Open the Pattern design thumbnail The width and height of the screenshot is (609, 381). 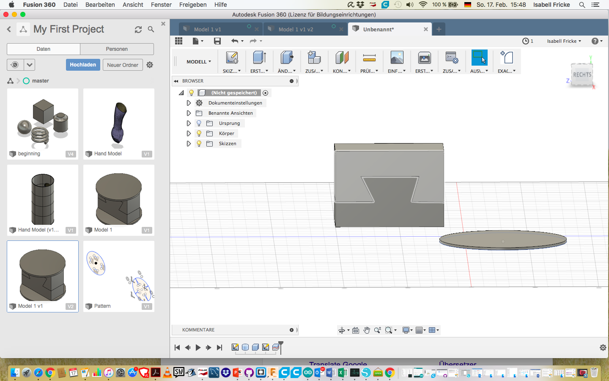pyautogui.click(x=119, y=276)
